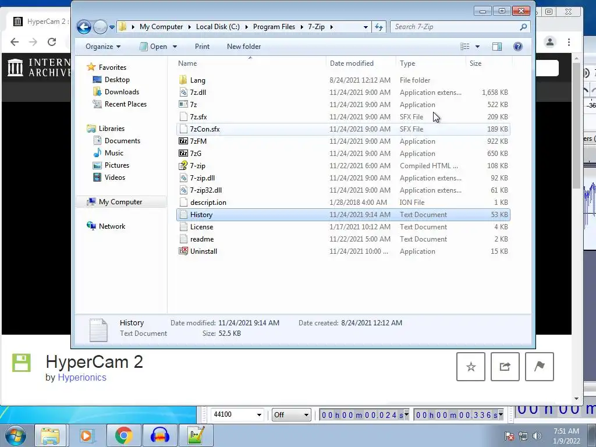This screenshot has width=596, height=447.
Task: Sort by the Size column header
Action: pyautogui.click(x=489, y=63)
